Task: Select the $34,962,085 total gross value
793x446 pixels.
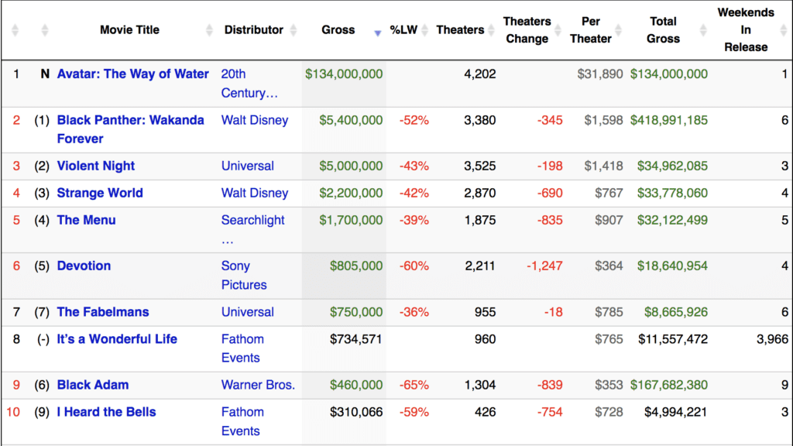Action: coord(672,166)
